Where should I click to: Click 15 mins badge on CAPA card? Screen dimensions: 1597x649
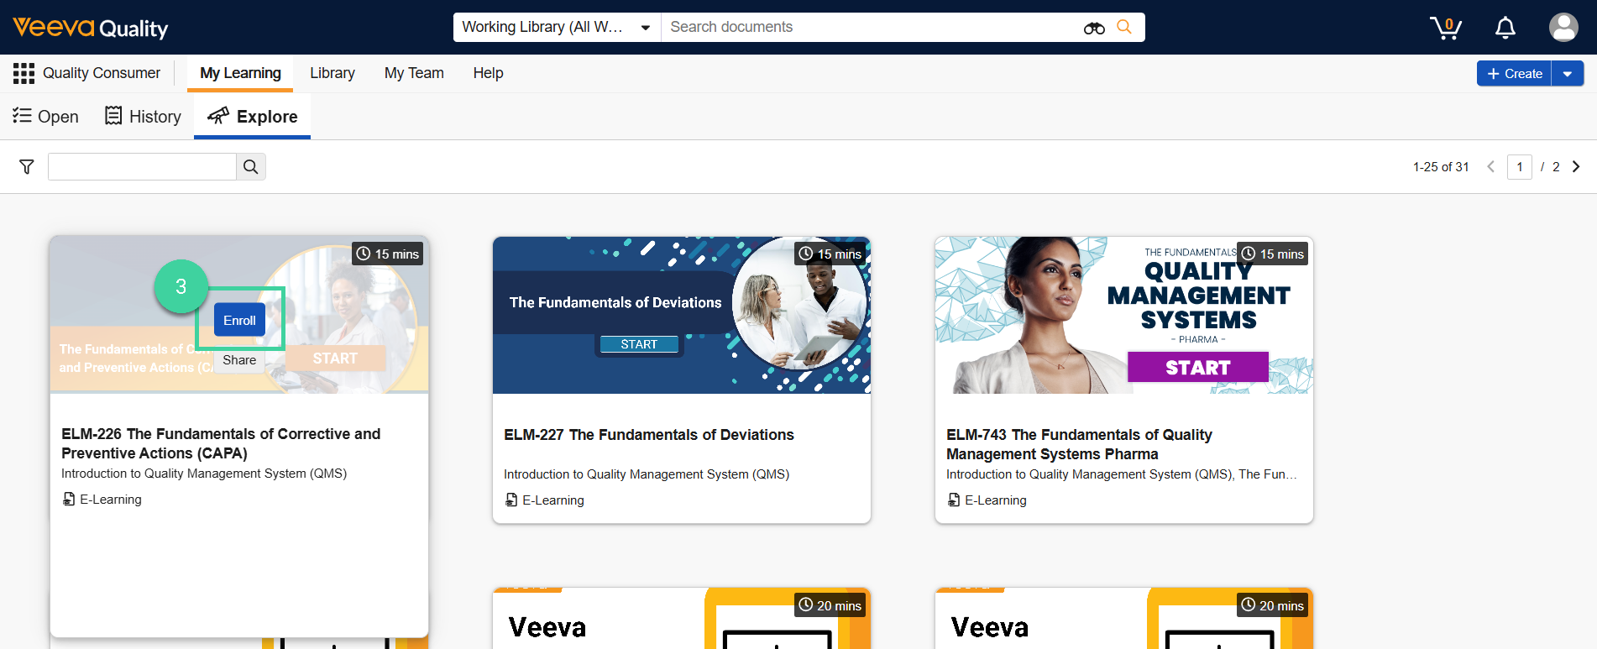(x=387, y=254)
